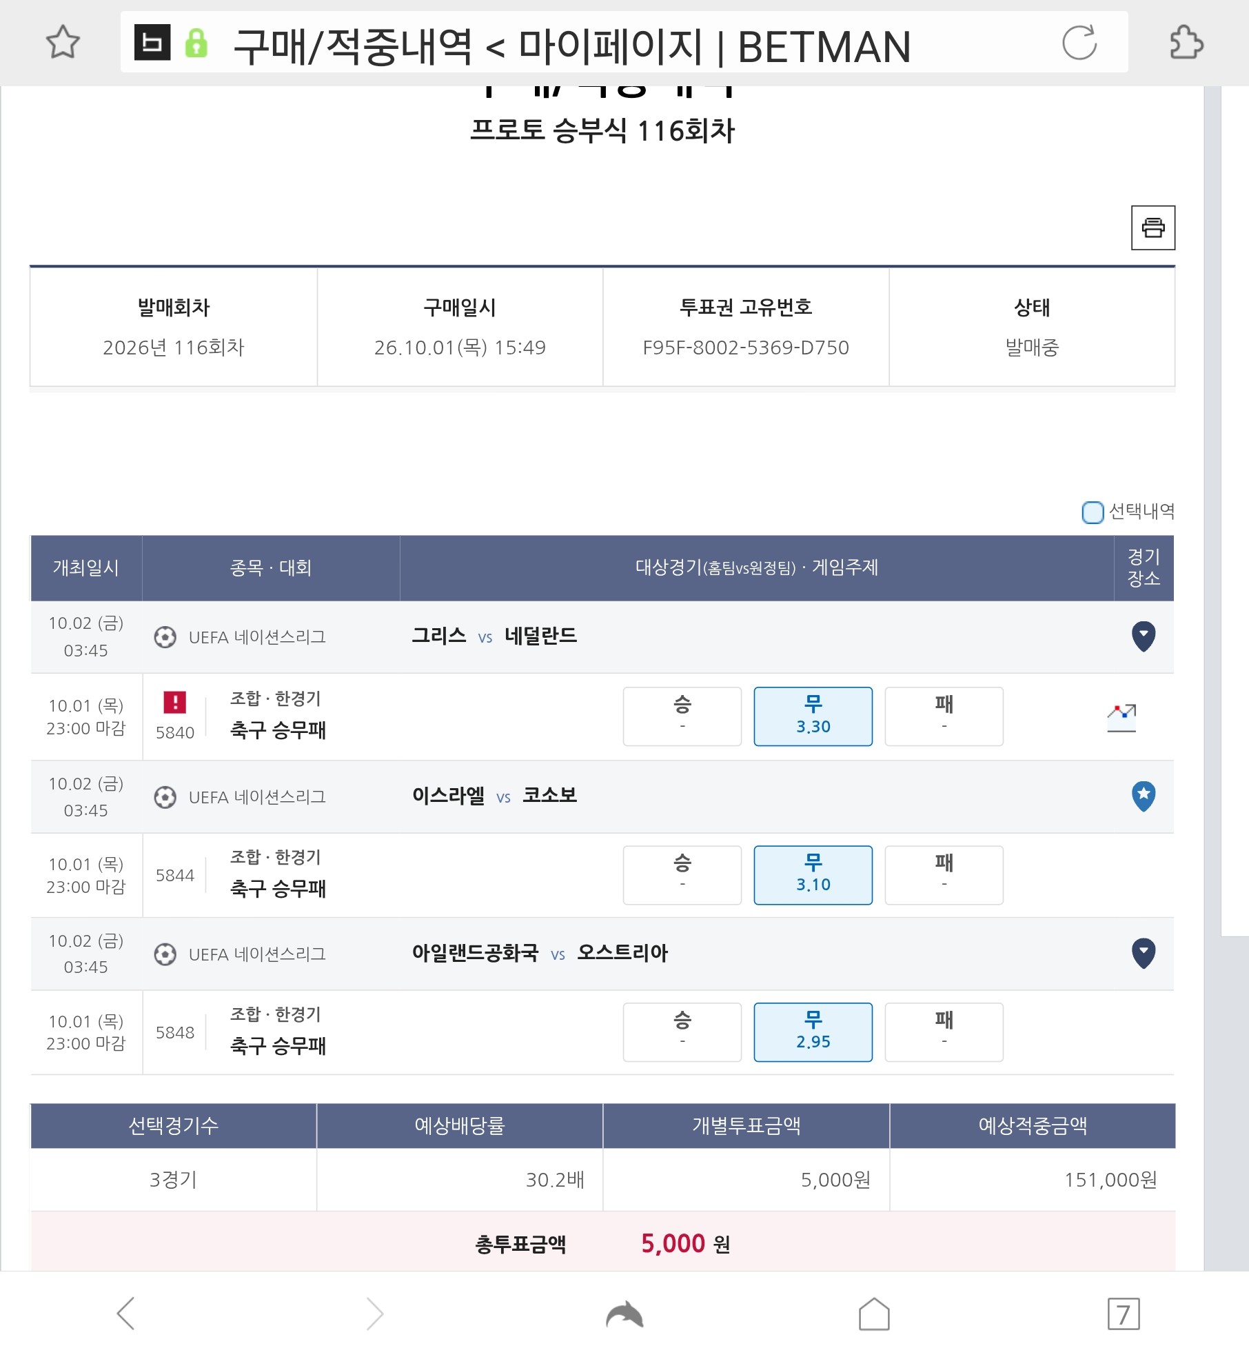
Task: Click the red warning icon by 5840
Action: [175, 703]
